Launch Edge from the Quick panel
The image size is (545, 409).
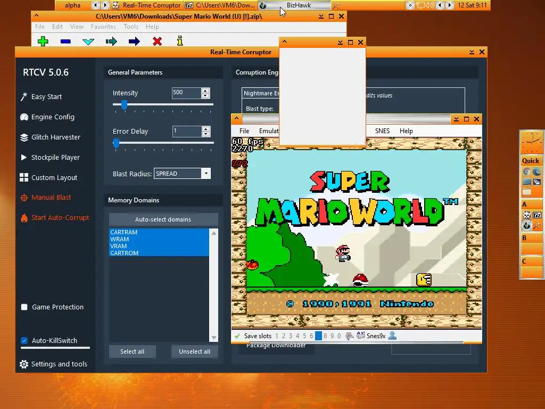click(x=536, y=171)
